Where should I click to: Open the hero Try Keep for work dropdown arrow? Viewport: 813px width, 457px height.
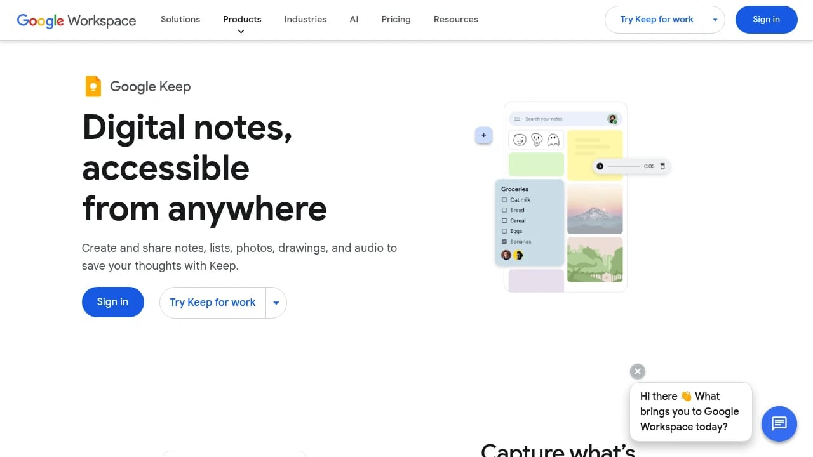[x=276, y=303]
